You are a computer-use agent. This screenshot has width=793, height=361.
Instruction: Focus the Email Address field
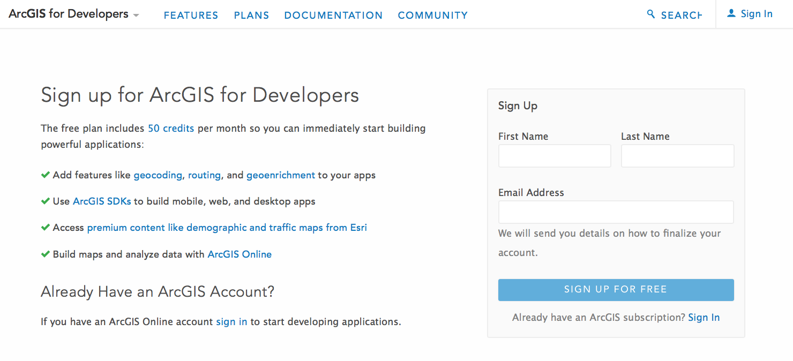click(x=616, y=212)
